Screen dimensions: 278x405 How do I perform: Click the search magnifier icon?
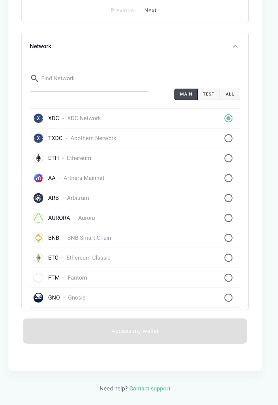pos(34,78)
